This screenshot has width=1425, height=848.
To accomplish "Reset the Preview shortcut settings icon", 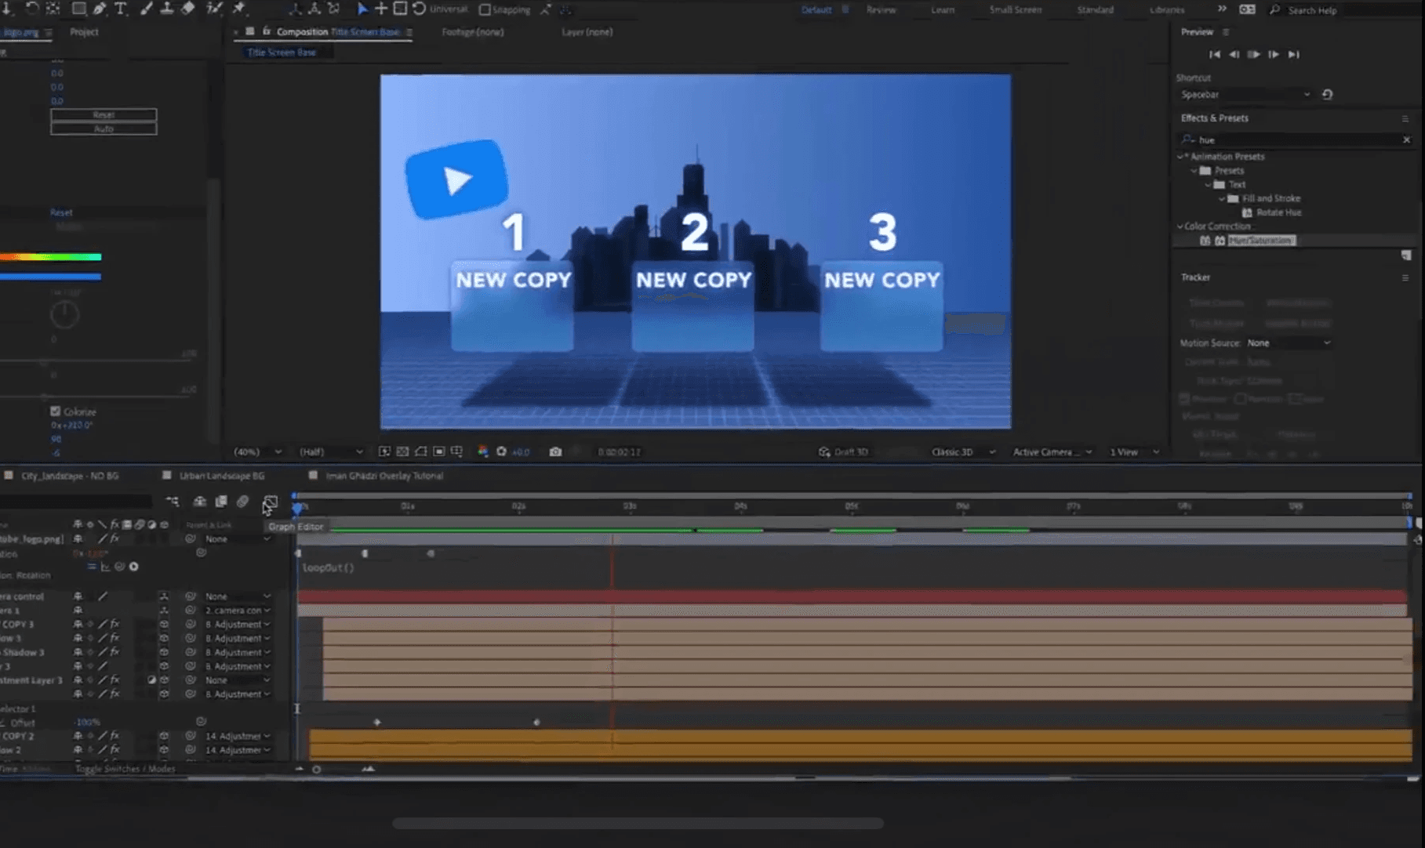I will [1327, 94].
